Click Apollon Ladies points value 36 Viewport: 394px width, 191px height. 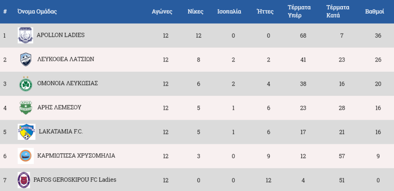(378, 36)
